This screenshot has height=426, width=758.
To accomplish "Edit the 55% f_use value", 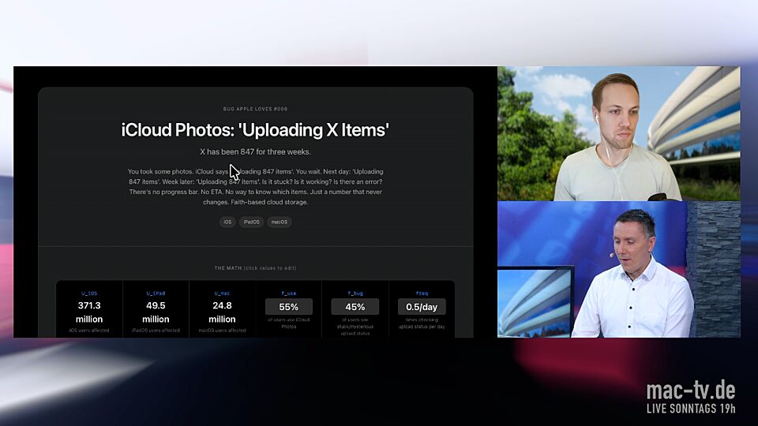I will pyautogui.click(x=288, y=307).
